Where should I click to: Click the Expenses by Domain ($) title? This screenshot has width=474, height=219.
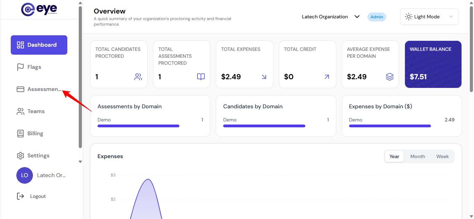(x=381, y=107)
